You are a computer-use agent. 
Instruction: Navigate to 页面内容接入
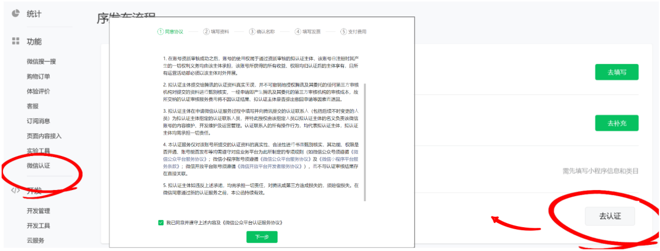click(x=44, y=136)
